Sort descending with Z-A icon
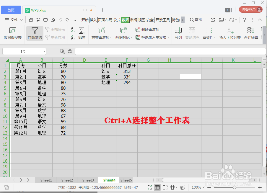The image size is (267, 193). coord(73,37)
